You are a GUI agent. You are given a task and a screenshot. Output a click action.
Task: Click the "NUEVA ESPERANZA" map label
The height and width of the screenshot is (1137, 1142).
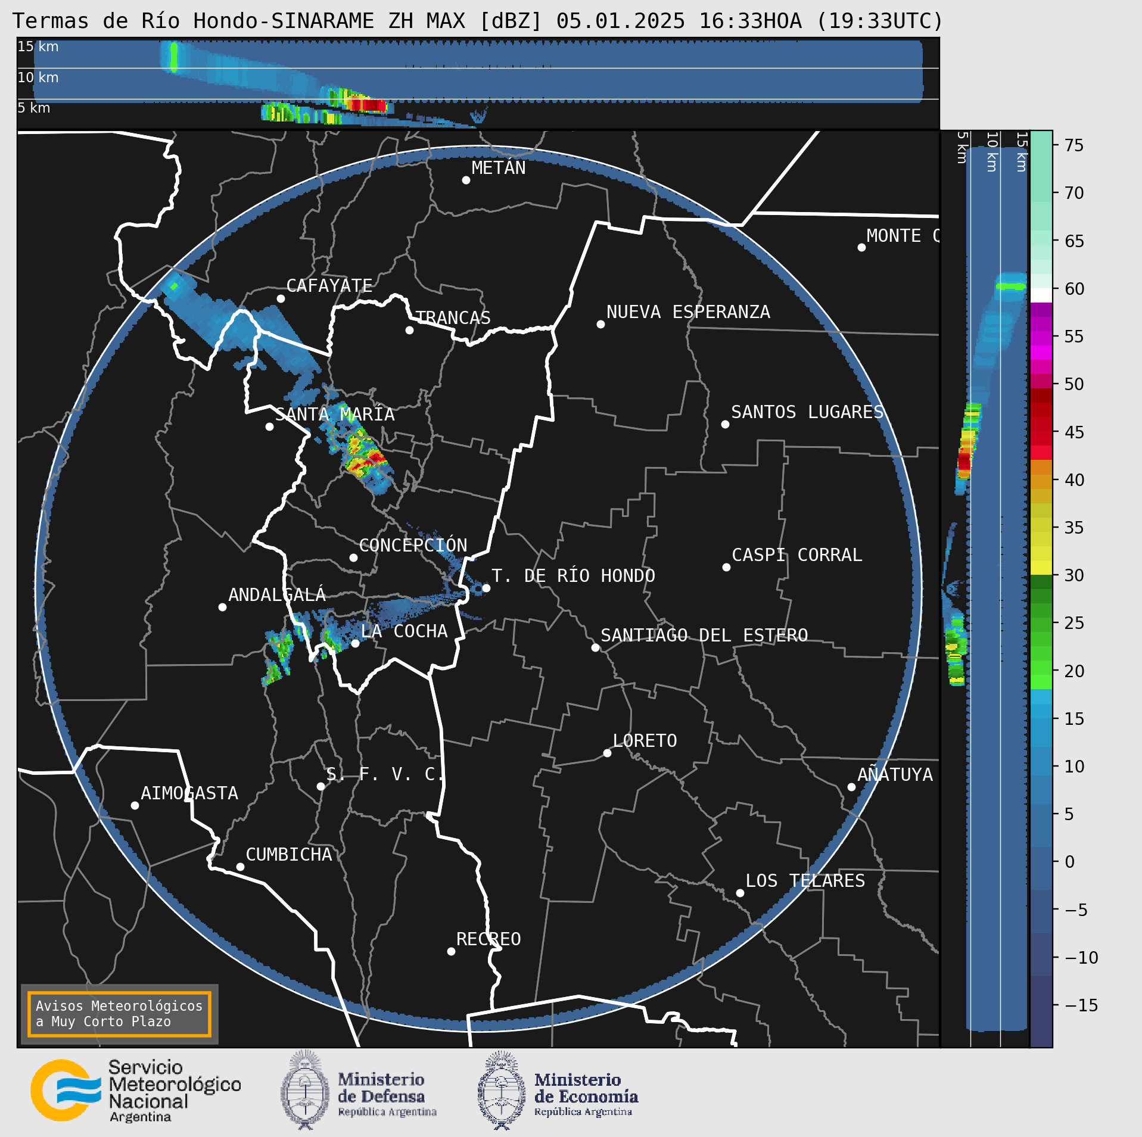[x=688, y=312]
